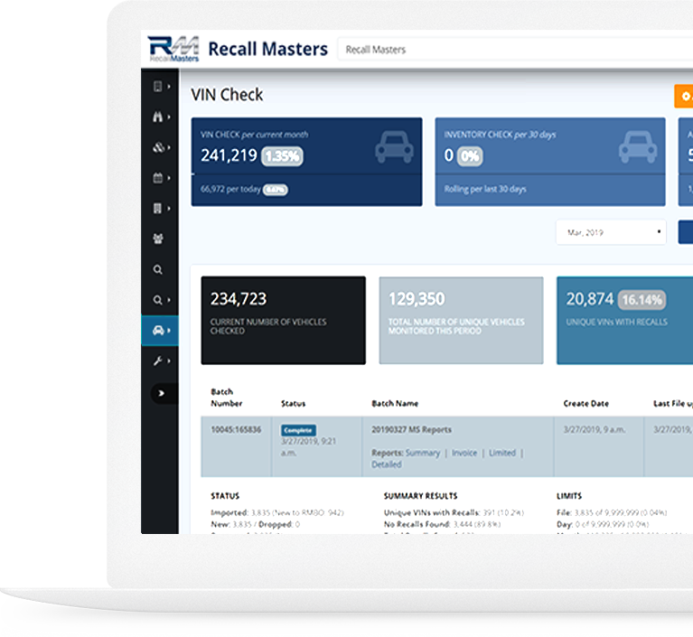Open the Invoice report link
Image resolution: width=693 pixels, height=637 pixels.
[464, 453]
